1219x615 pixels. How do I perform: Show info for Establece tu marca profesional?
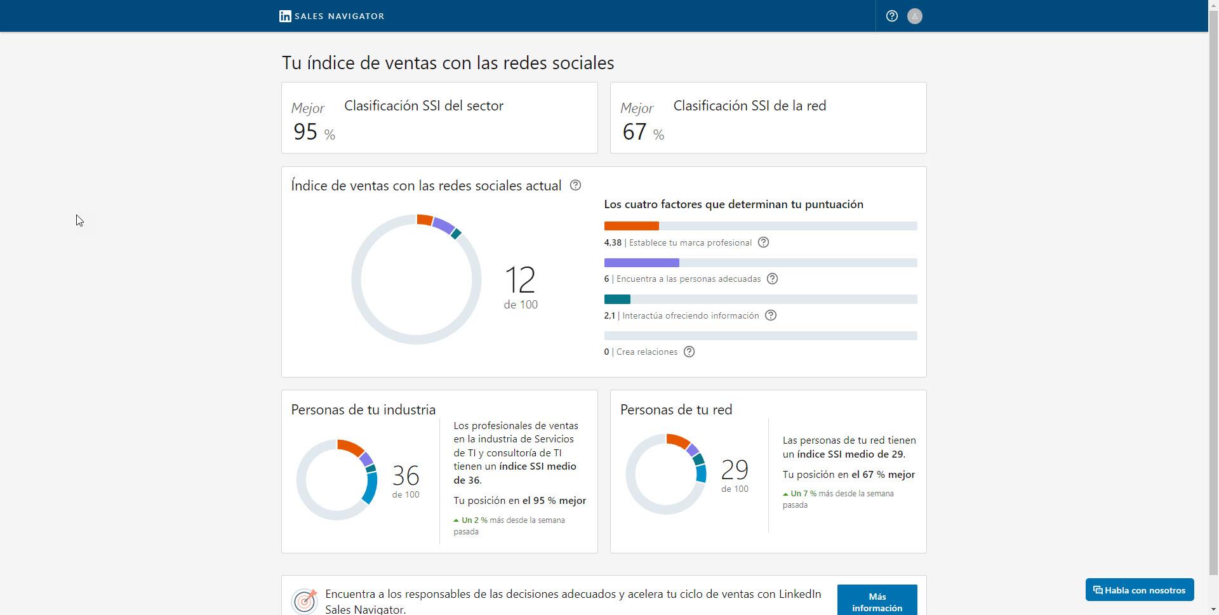pyautogui.click(x=763, y=242)
